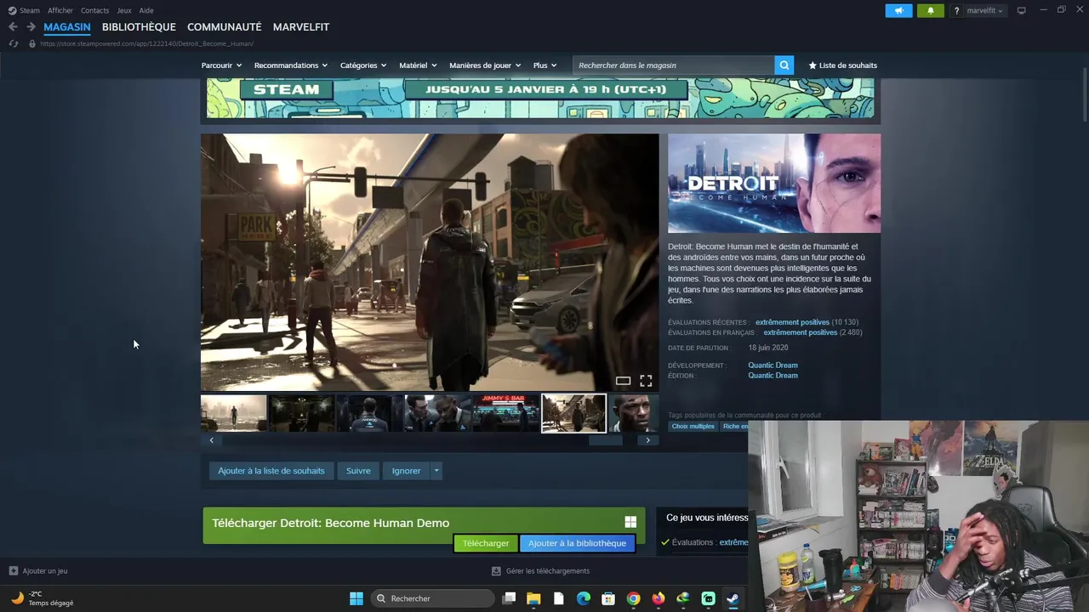The image size is (1089, 612).
Task: Click the Steam icon in the taskbar
Action: tap(733, 598)
